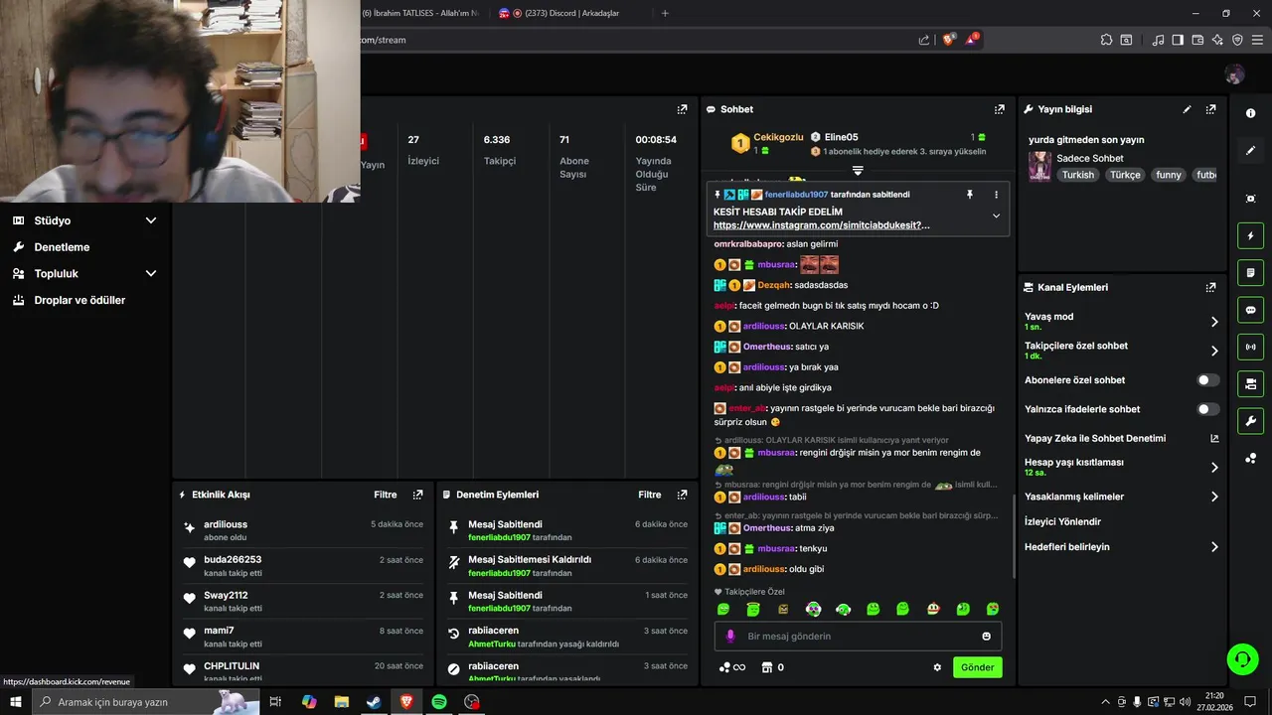Viewport: 1272px width, 715px height.
Task: Click into the Bir mesaj gönderin field
Action: (858, 637)
